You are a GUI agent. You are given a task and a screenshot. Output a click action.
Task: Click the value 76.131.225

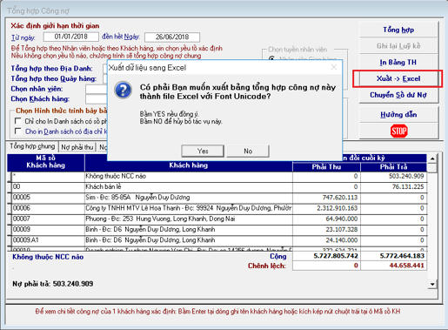click(x=408, y=186)
